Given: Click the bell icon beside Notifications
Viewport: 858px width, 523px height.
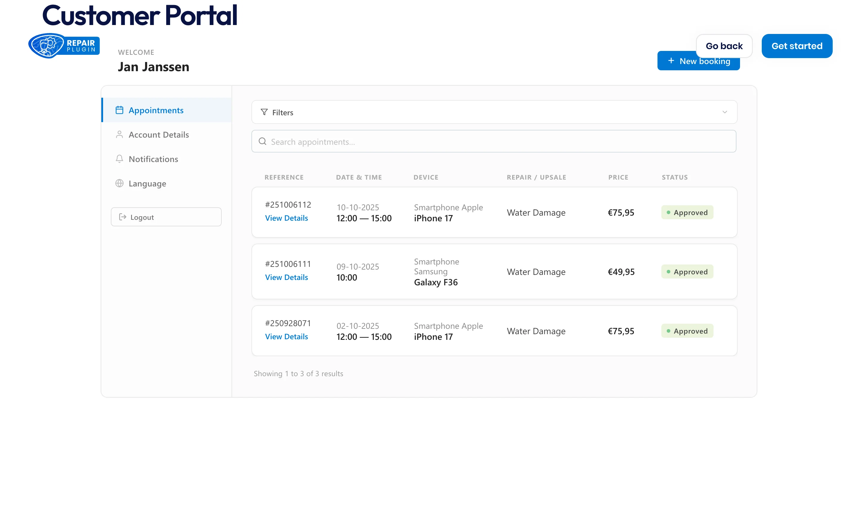Looking at the screenshot, I should pos(119,159).
